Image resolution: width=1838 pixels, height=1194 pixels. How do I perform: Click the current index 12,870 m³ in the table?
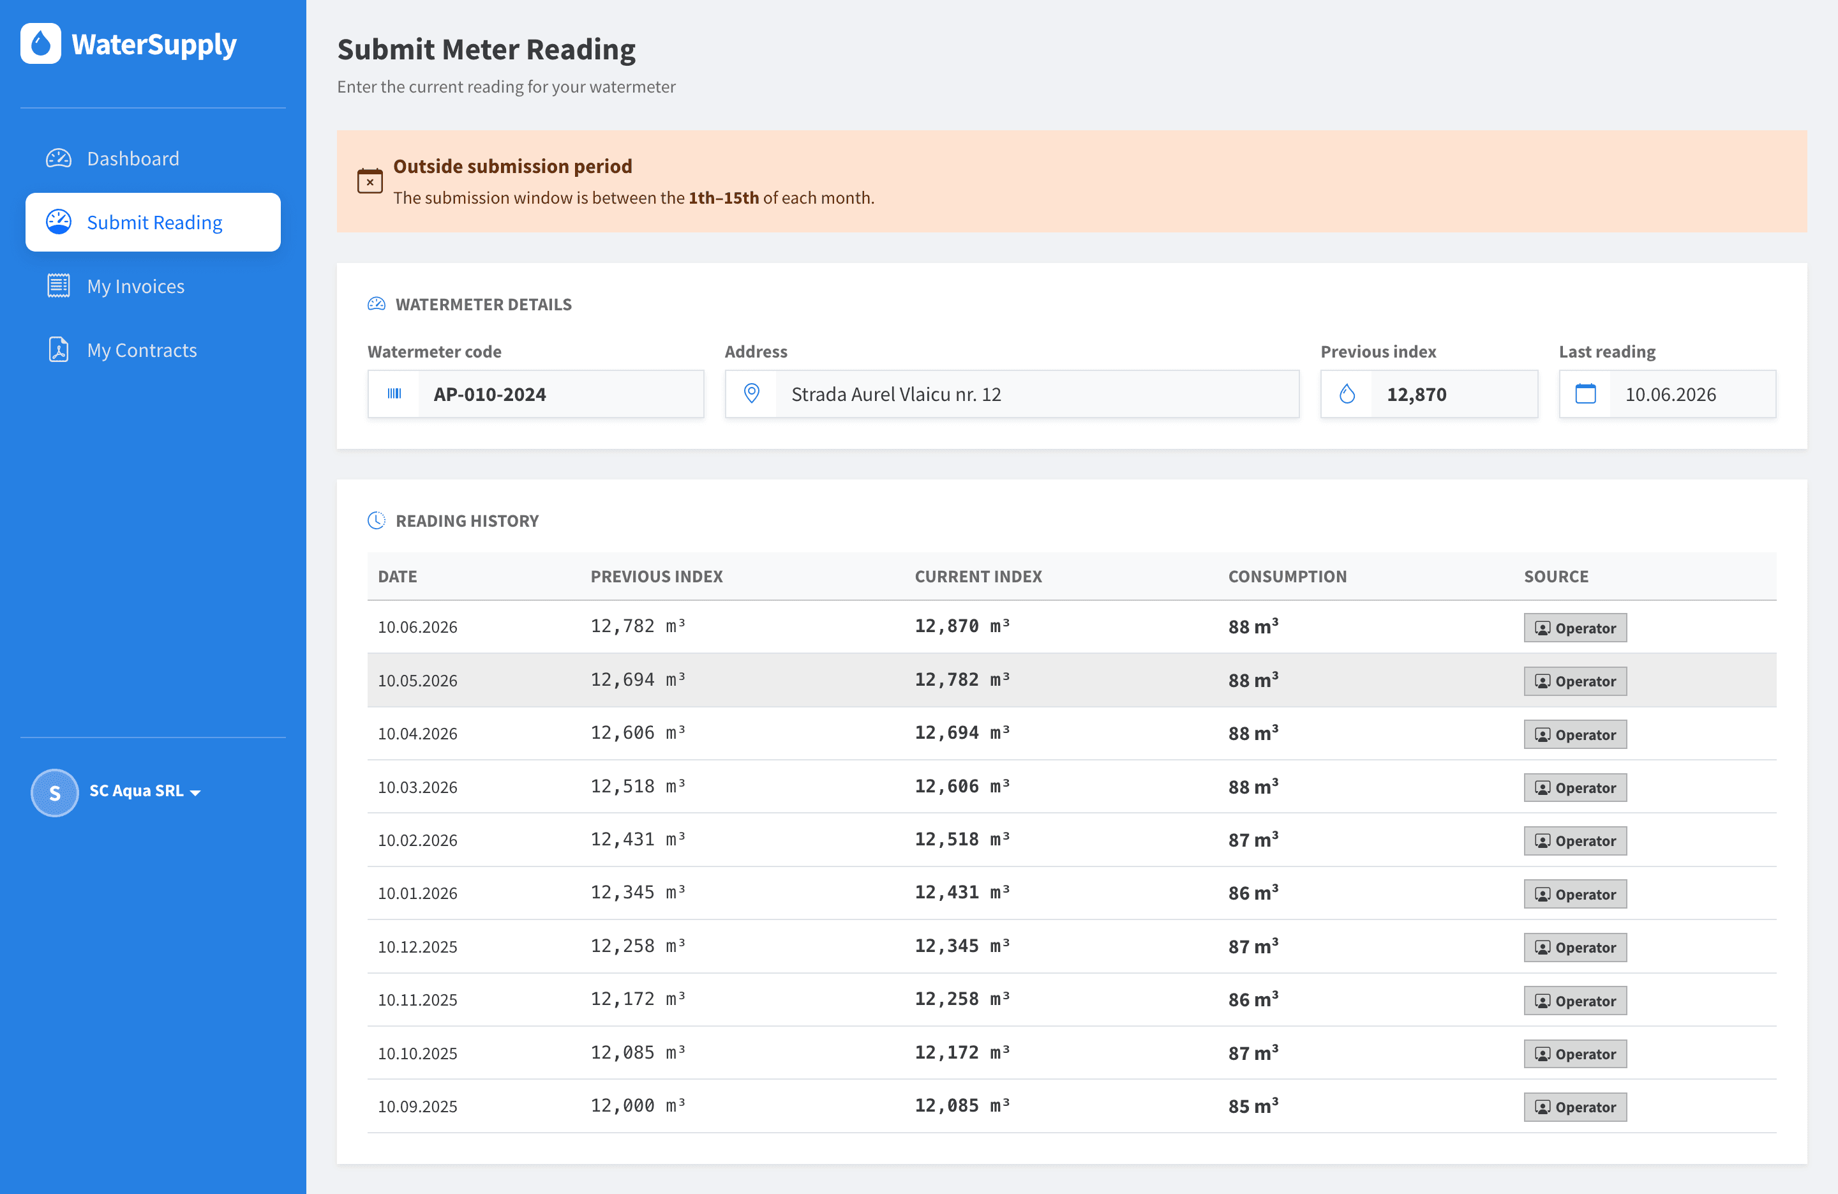click(x=962, y=627)
